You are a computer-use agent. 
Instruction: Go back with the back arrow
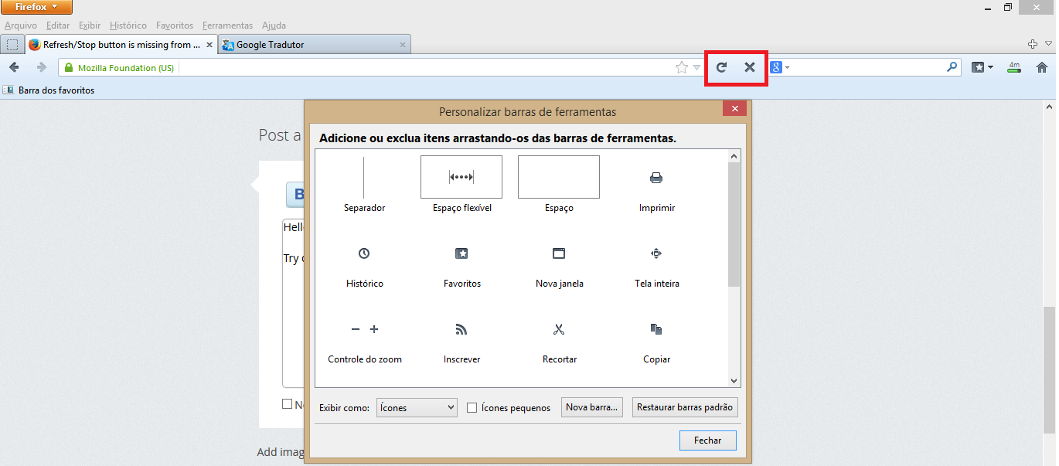point(14,67)
